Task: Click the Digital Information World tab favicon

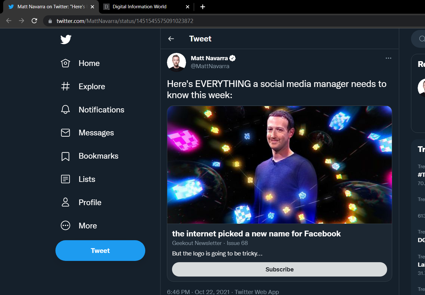Action: [x=106, y=7]
